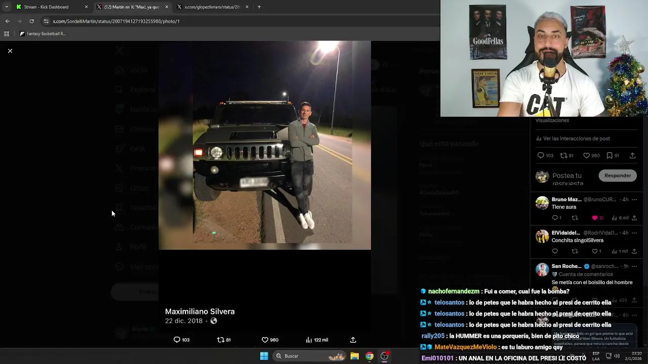This screenshot has height=364, width=648.
Task: Click the Postea tu respuesta field
Action: 568,179
